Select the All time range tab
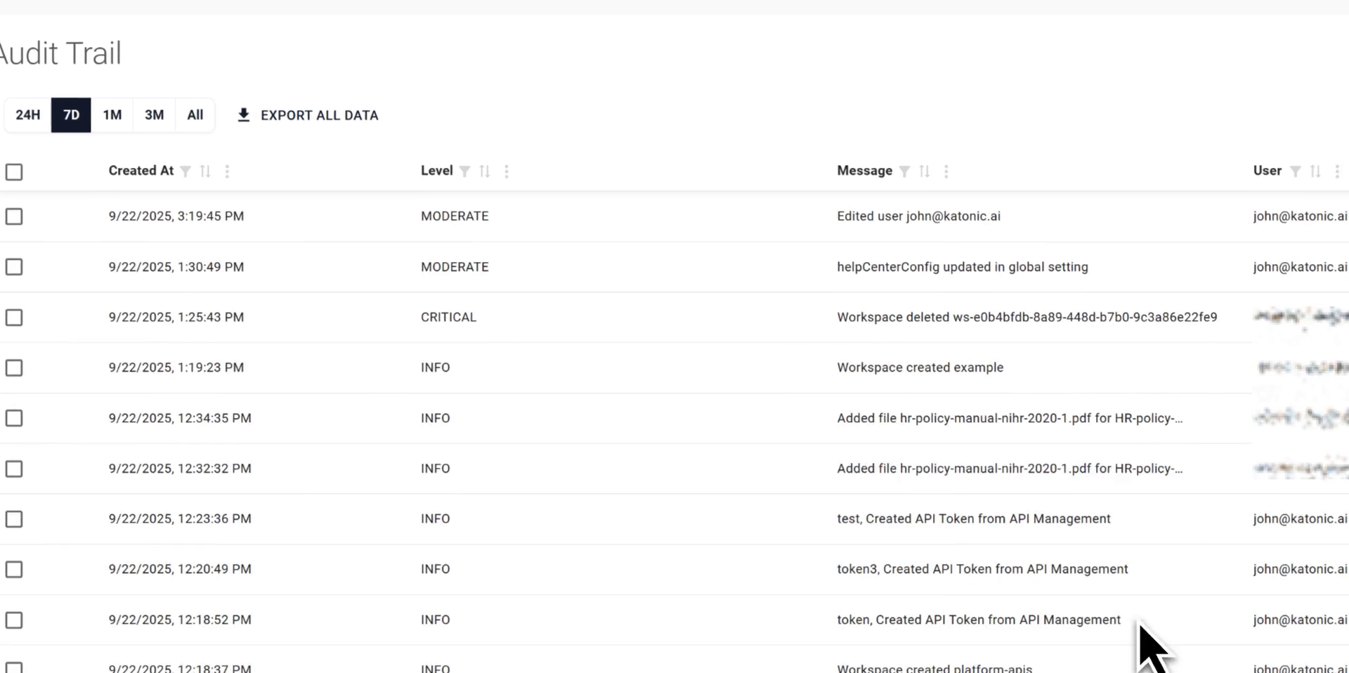The width and height of the screenshot is (1349, 673). (x=195, y=115)
